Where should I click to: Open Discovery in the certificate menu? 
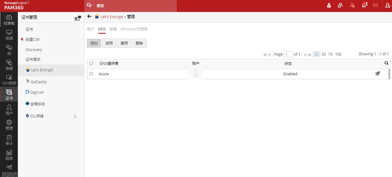point(34,50)
